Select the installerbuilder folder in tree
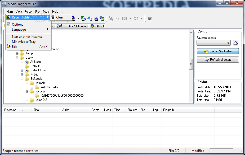 coord(49,87)
